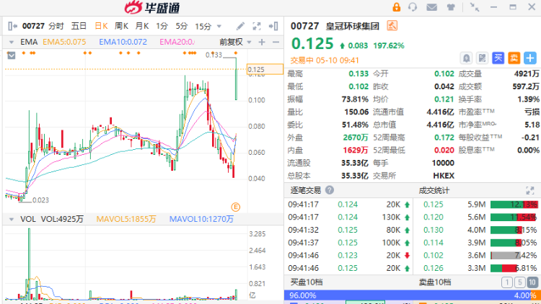Click the blue 买 buy button
The width and height of the screenshot is (541, 304).
click(498, 58)
